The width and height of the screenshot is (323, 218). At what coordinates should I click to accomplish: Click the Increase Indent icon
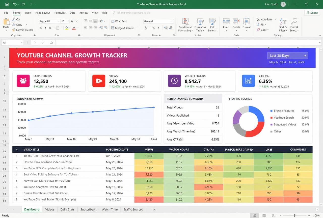[106, 28]
